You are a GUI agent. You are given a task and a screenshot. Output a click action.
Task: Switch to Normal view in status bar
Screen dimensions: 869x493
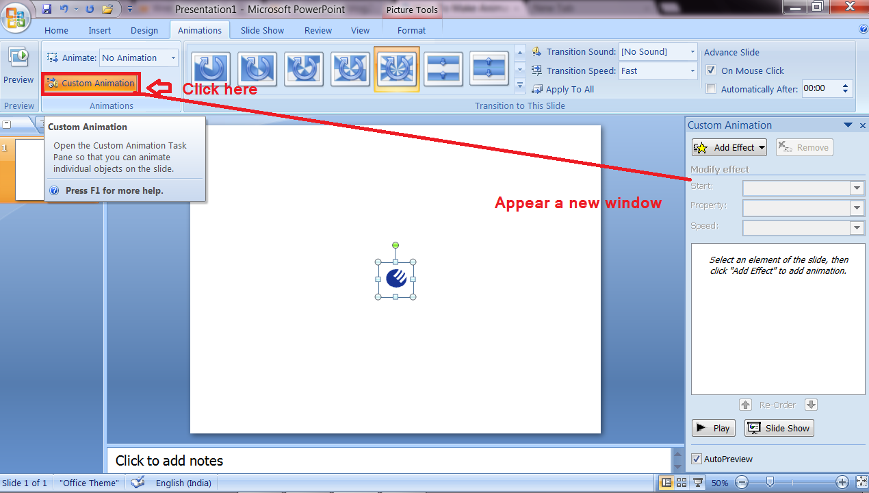point(666,483)
